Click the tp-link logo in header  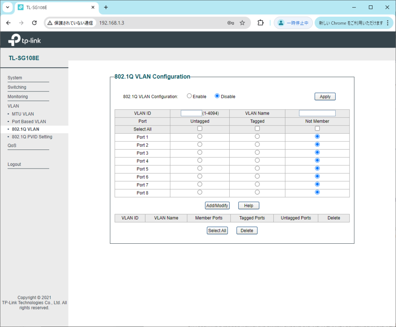[x=24, y=40]
